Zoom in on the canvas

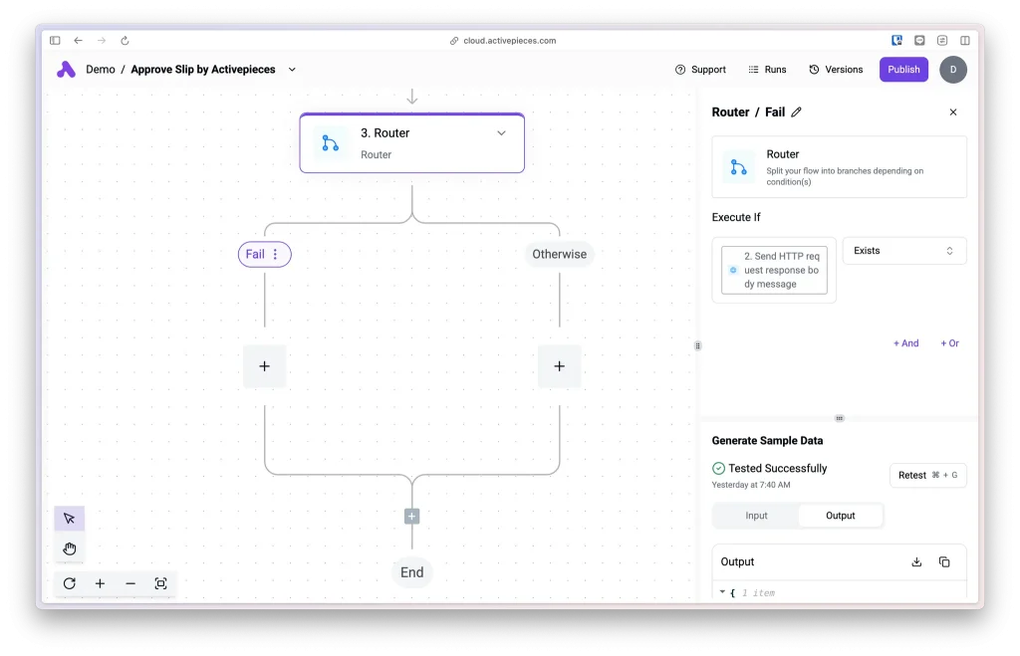click(101, 583)
